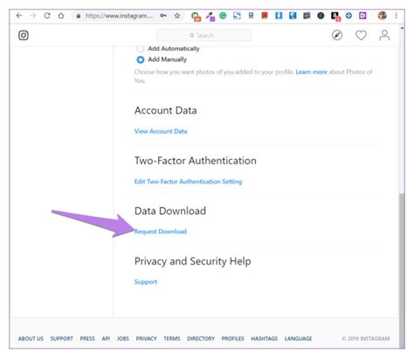Reload the page with the refresh icon
Viewport: 414px width, 358px height.
click(x=47, y=16)
